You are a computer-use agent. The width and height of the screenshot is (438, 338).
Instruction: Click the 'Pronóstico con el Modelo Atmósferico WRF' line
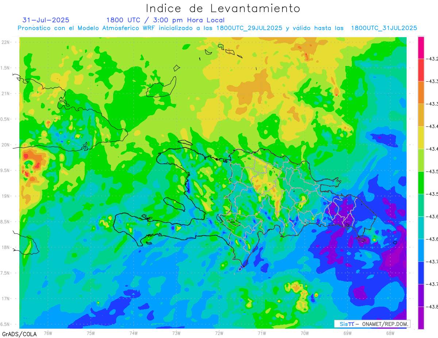click(x=218, y=28)
